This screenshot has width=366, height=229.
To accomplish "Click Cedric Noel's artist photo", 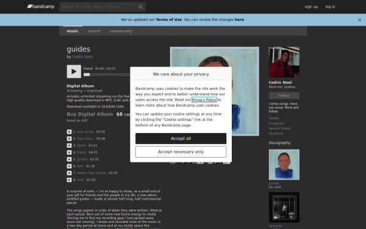I will point(284,62).
